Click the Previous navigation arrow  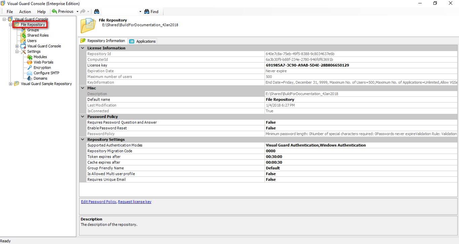pos(55,11)
